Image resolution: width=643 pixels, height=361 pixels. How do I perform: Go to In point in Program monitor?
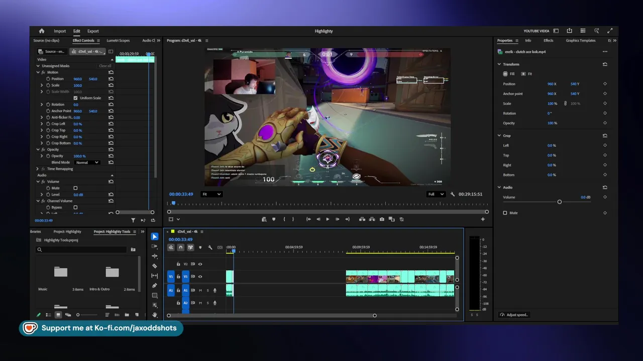308,219
